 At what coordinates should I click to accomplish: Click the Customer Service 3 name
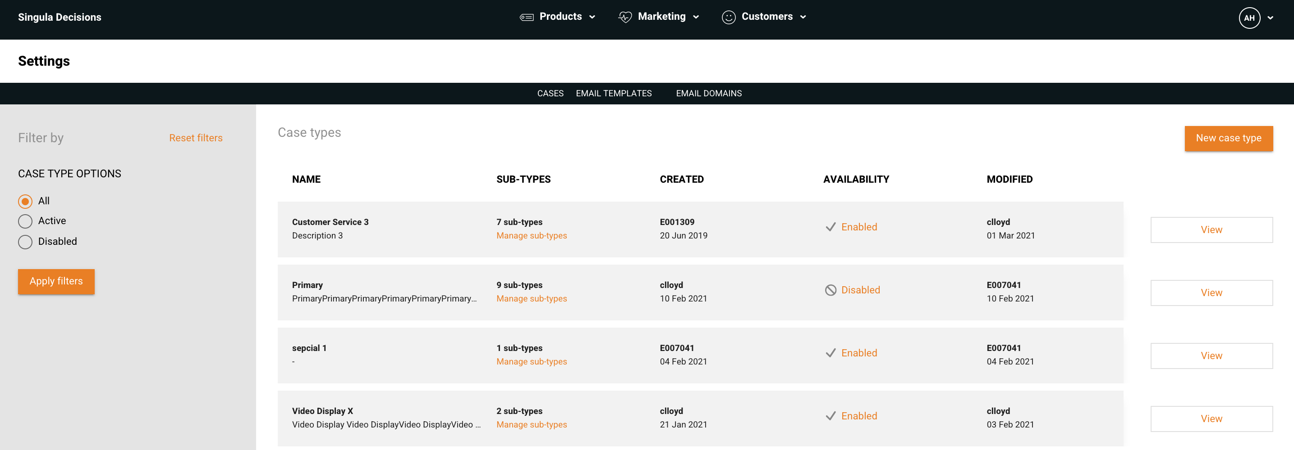(x=330, y=222)
